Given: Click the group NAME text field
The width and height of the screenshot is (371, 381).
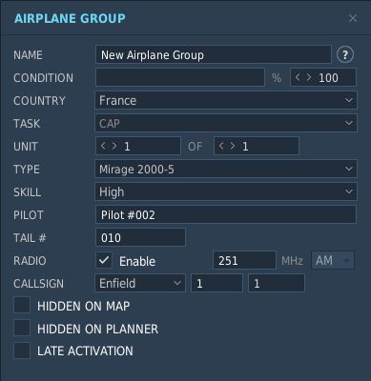Looking at the screenshot, I should 214,54.
